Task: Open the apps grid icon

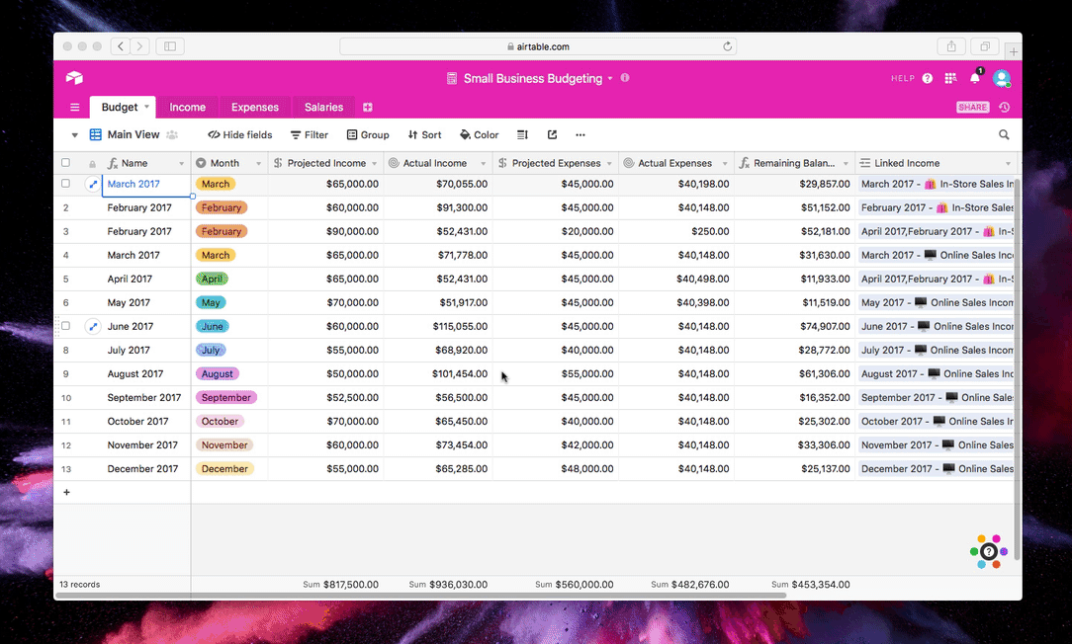Action: tap(950, 78)
